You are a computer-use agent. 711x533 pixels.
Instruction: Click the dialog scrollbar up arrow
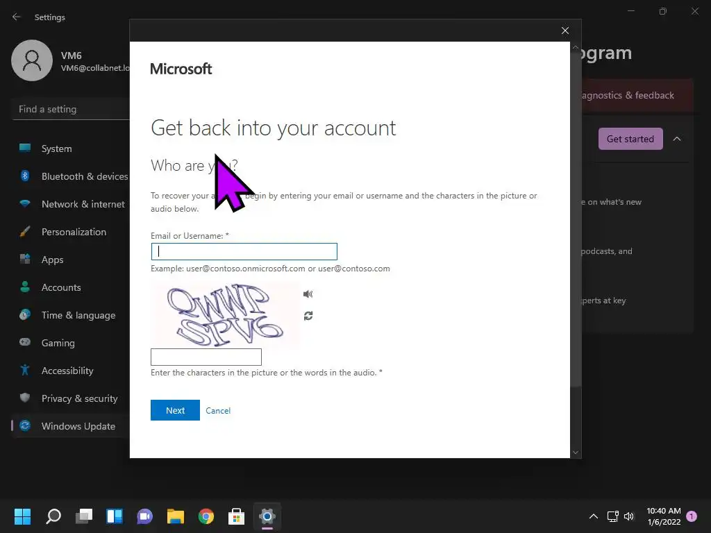[576, 47]
